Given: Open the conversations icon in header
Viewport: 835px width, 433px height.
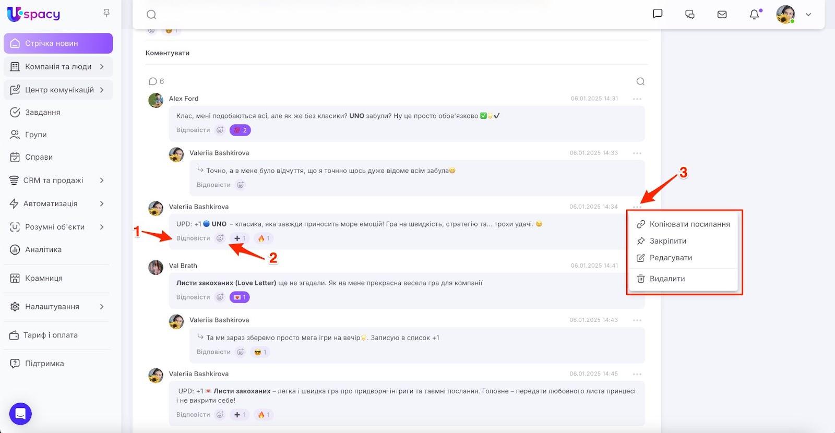Looking at the screenshot, I should [x=690, y=14].
